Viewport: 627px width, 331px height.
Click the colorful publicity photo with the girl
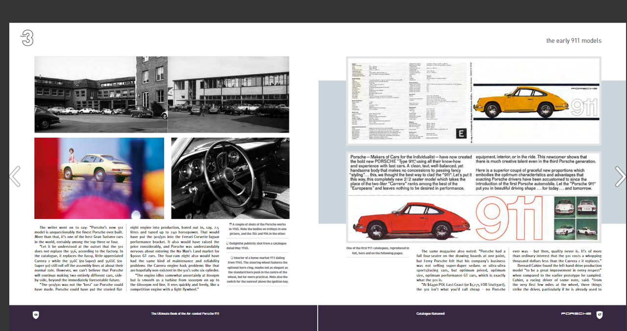point(99,178)
